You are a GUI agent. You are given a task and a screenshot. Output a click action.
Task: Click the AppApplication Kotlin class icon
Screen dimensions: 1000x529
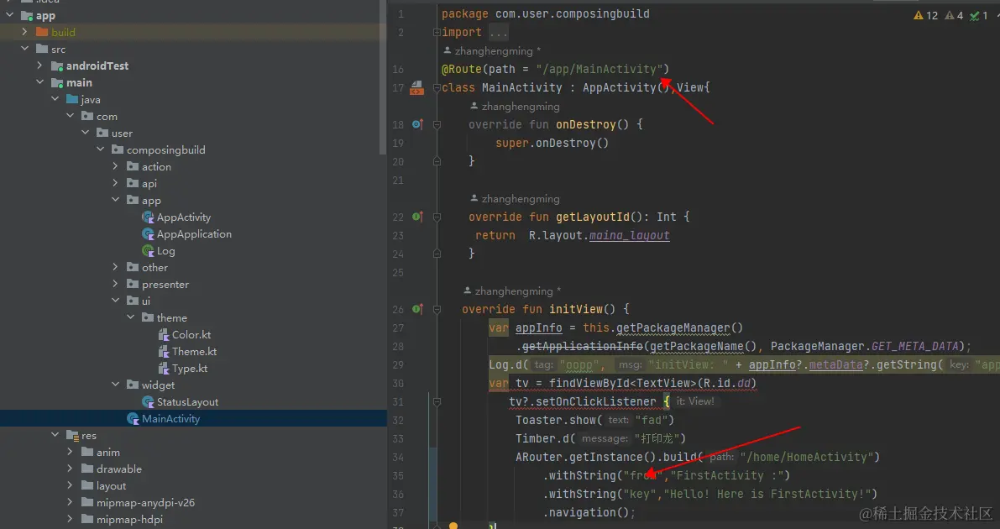click(x=148, y=234)
